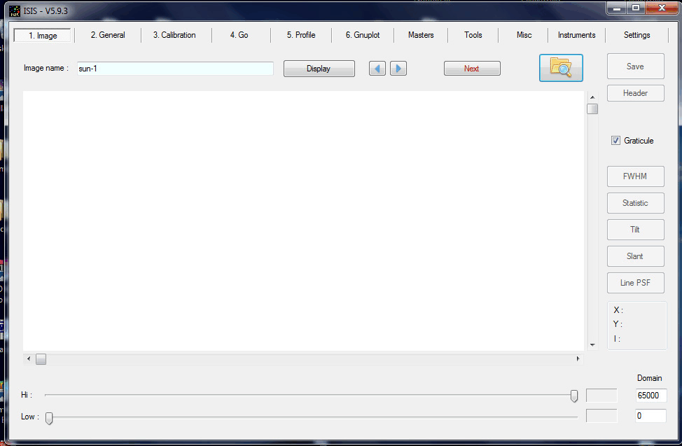Image resolution: width=682 pixels, height=446 pixels.
Task: Click the FWHM button
Action: pyautogui.click(x=636, y=176)
